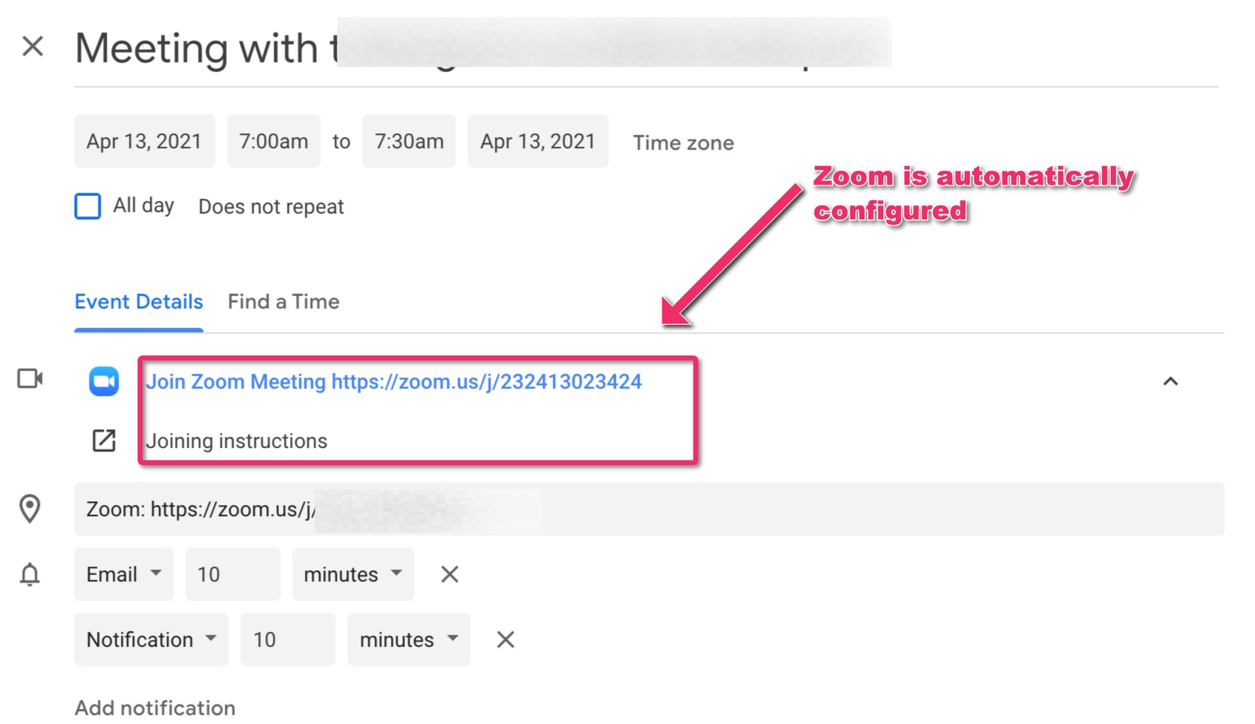Open the Email reminder type dropdown

tap(124, 574)
